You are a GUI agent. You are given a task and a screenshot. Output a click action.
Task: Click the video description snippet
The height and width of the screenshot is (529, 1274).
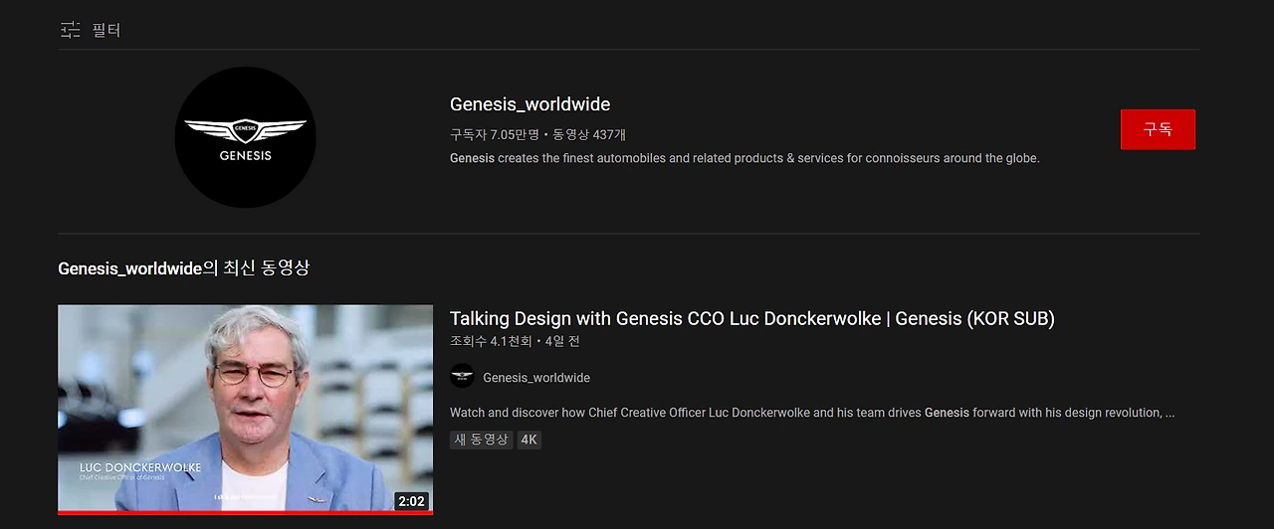coord(812,413)
